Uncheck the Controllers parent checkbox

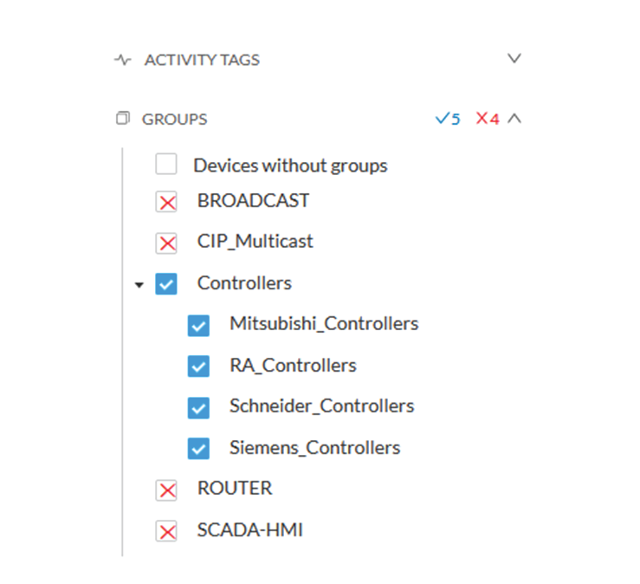click(x=166, y=284)
